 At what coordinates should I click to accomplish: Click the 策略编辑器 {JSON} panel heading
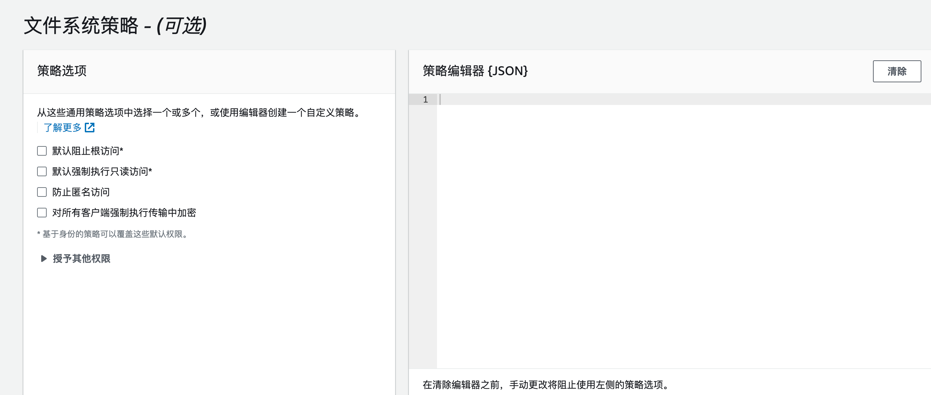(475, 71)
